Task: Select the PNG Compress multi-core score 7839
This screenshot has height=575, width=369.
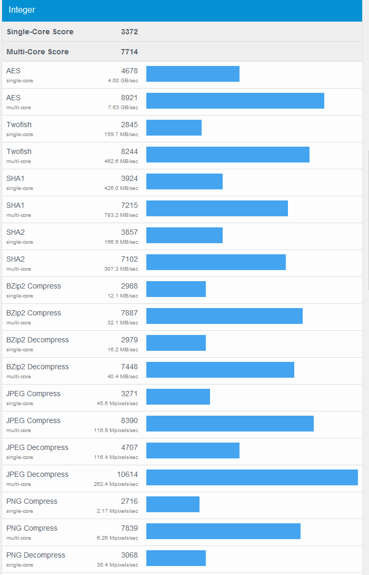Action: coord(129,528)
